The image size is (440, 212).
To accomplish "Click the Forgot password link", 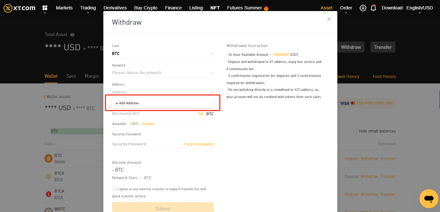I will pos(199,144).
